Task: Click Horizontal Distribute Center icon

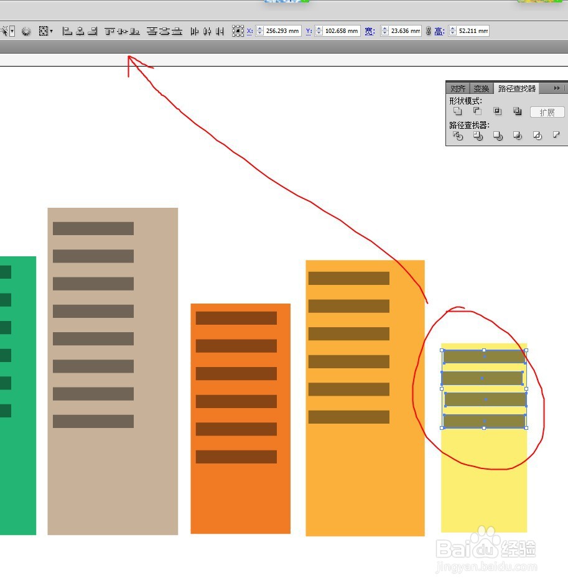Action: point(207,31)
